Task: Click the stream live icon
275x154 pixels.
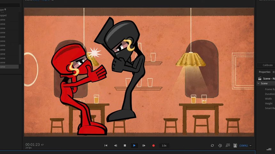Action: coord(228,145)
